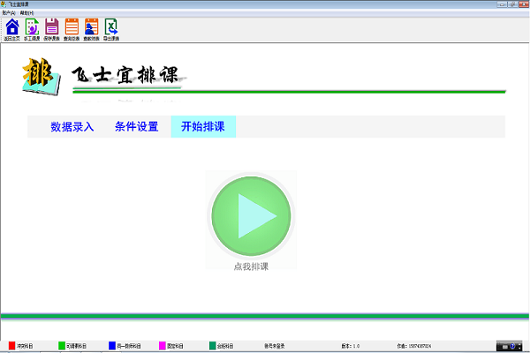Image resolution: width=530 pixels, height=353 pixels.
Task: Click the green Excel export icon
Action: coord(111,27)
